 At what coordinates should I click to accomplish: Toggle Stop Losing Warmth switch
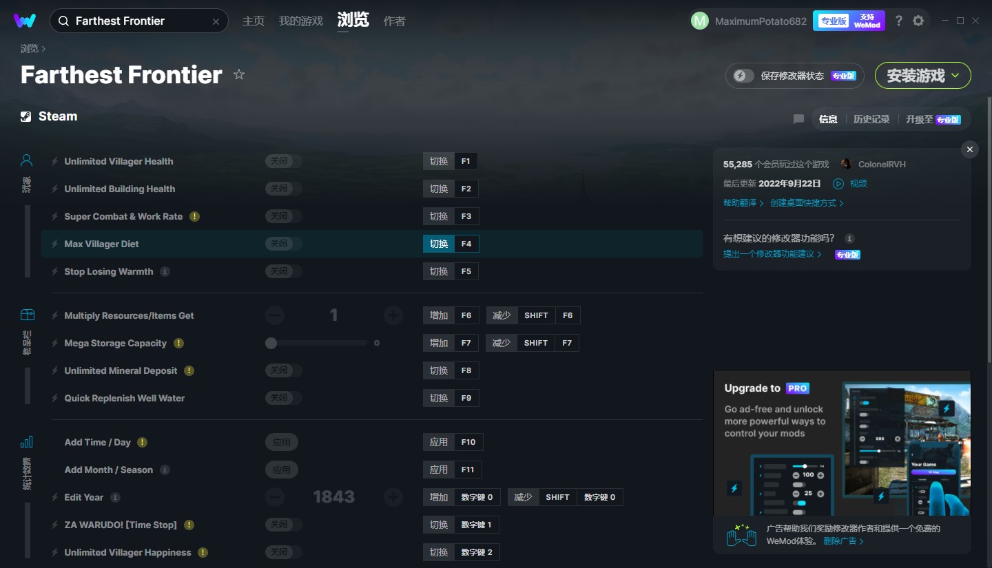click(283, 271)
